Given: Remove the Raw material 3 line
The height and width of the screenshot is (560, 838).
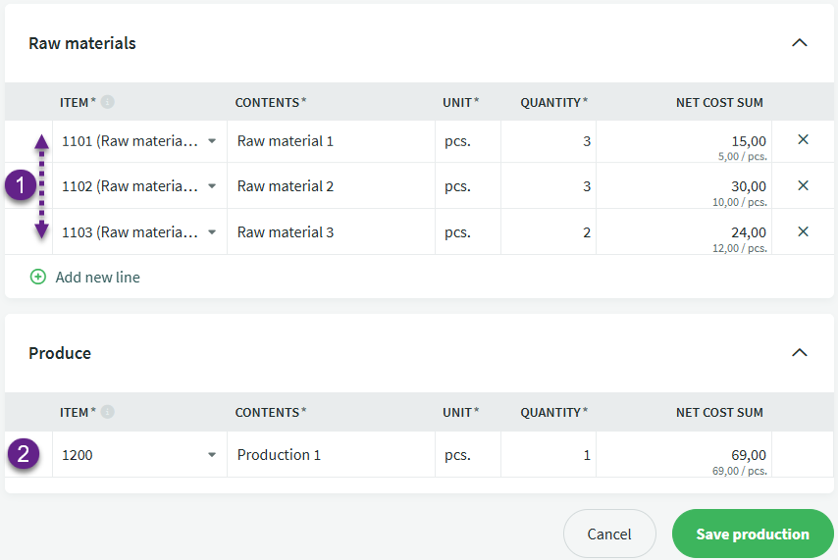Looking at the screenshot, I should click(803, 231).
